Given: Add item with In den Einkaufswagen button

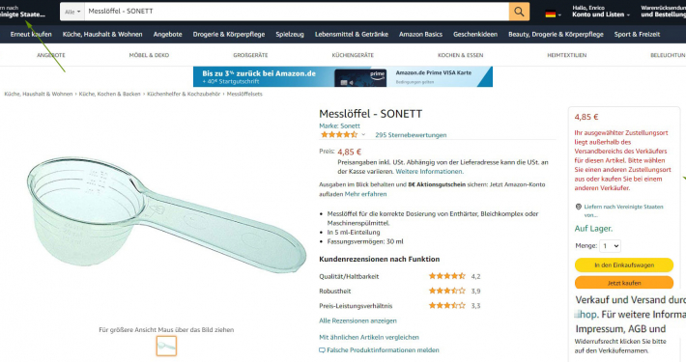Looking at the screenshot, I should tap(624, 265).
